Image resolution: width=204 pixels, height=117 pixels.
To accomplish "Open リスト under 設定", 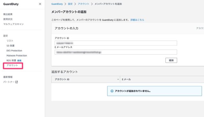I will coord(10,40).
